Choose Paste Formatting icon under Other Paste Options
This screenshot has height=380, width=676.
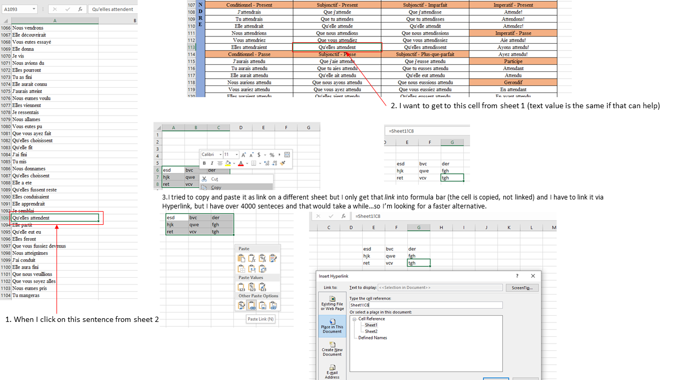click(241, 306)
